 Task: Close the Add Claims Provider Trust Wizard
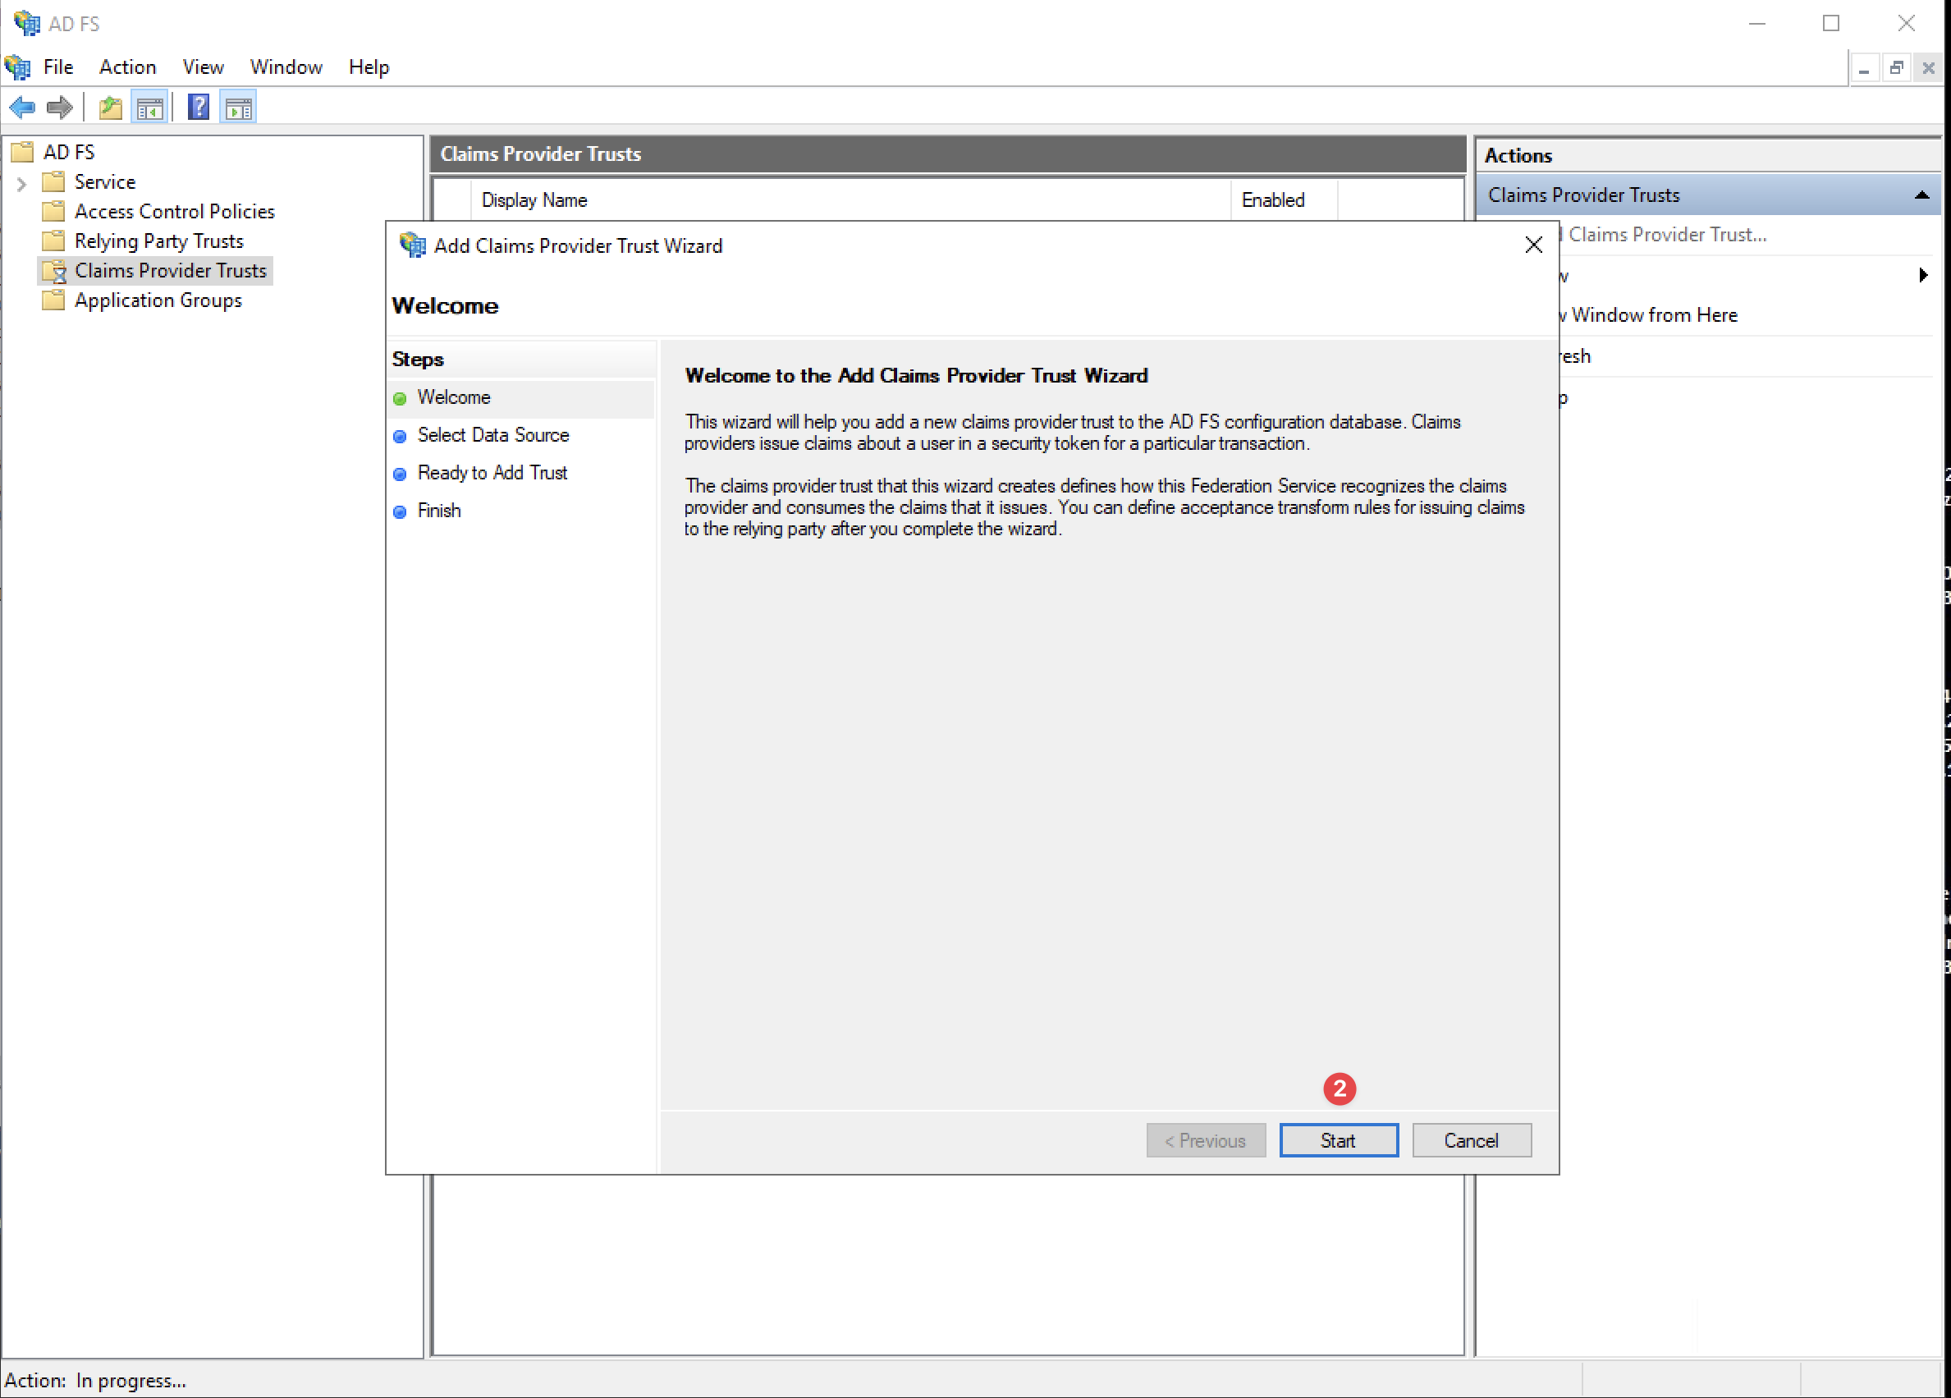1532,245
